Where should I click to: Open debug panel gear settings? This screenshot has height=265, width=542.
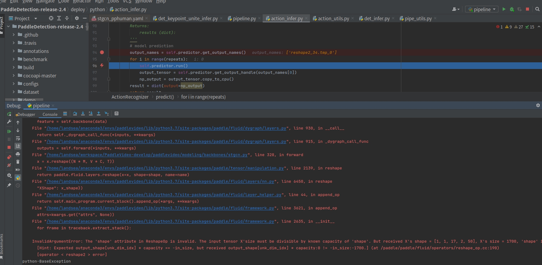[9, 175]
